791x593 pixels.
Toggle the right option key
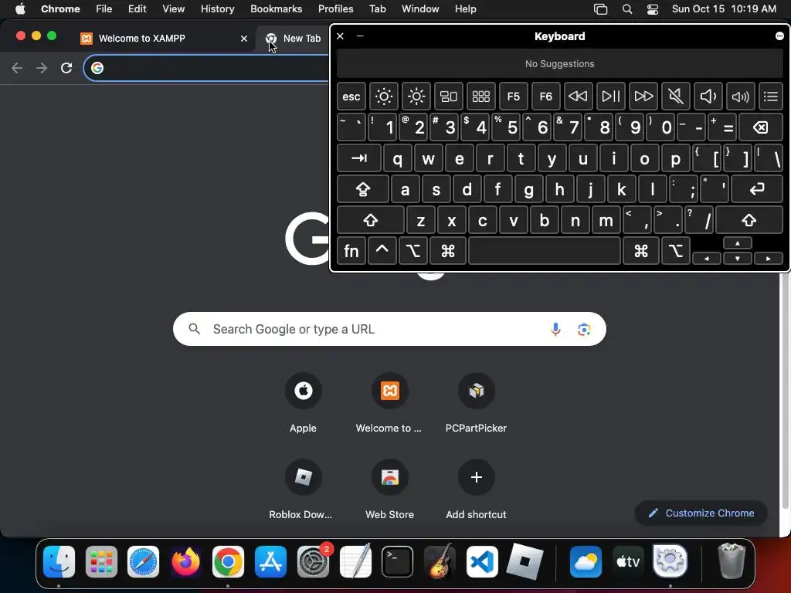coord(675,251)
